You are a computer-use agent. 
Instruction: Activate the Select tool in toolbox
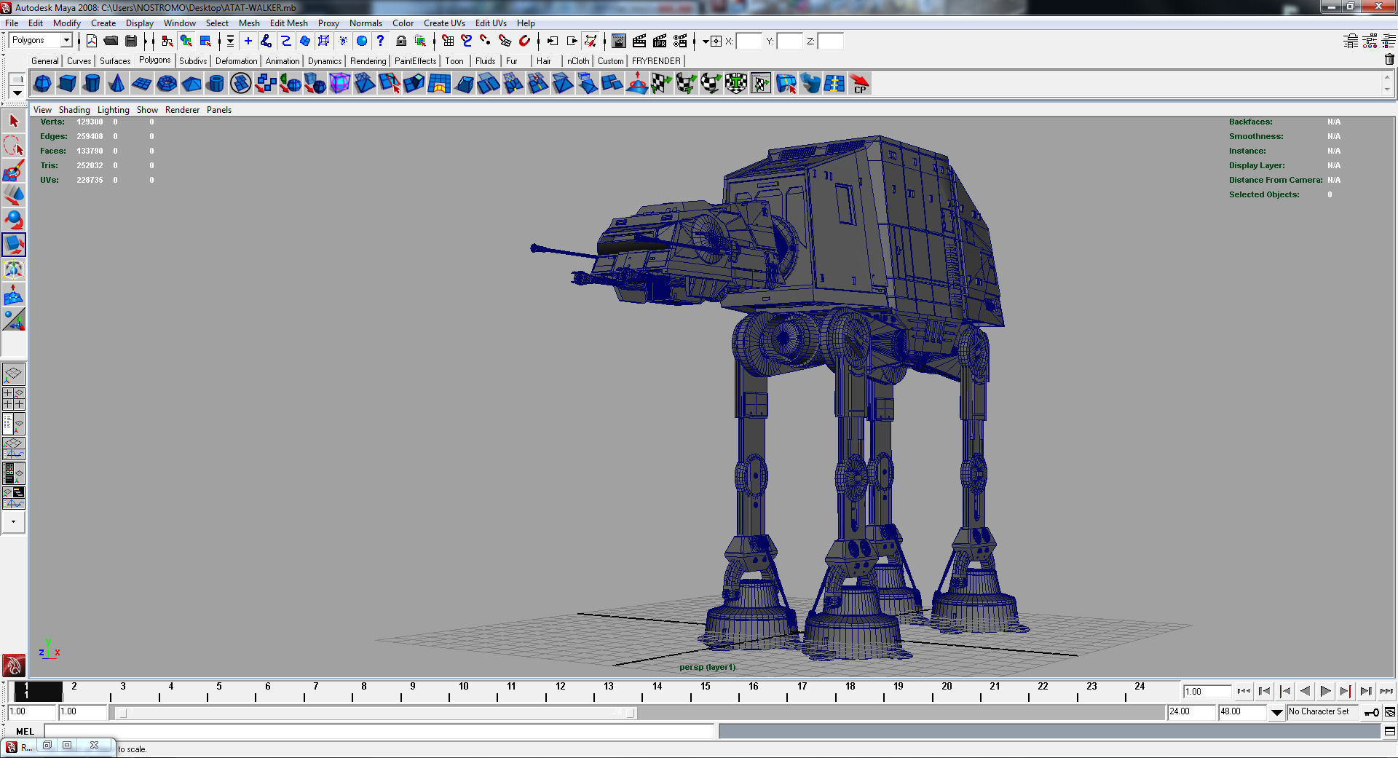click(x=14, y=122)
